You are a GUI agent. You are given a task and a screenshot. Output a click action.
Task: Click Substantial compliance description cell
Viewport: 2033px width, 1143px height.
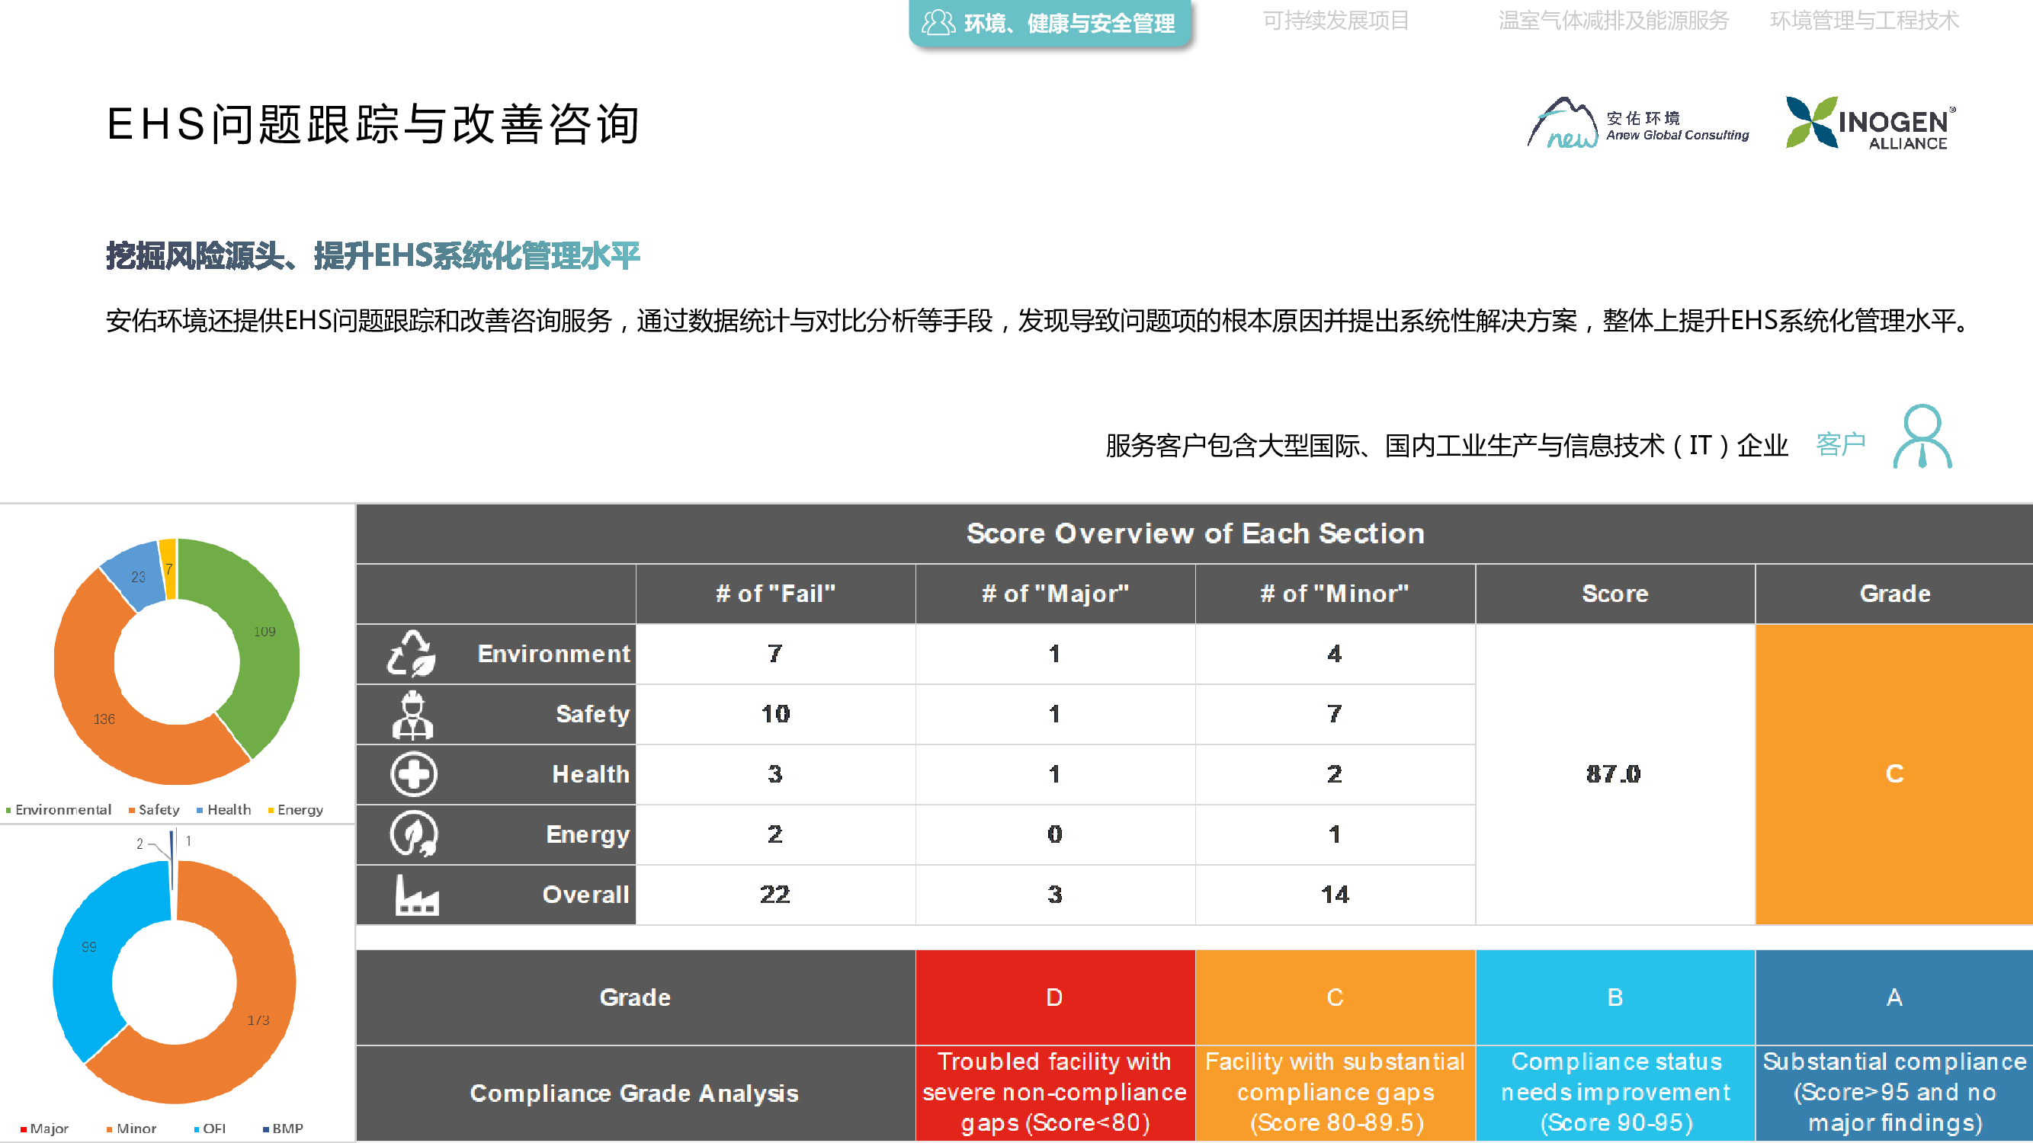pyautogui.click(x=1894, y=1093)
